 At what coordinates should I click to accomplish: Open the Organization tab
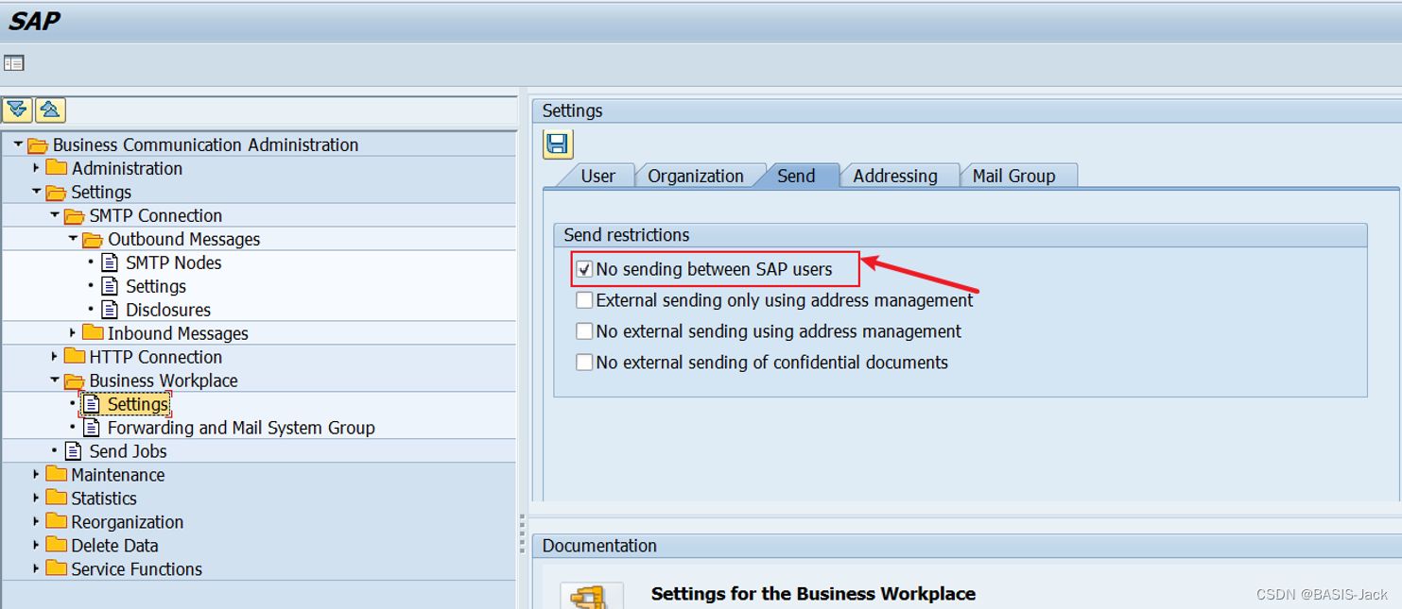coord(696,176)
